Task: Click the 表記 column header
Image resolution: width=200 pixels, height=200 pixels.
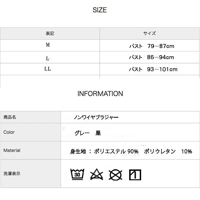Action: [50, 33]
